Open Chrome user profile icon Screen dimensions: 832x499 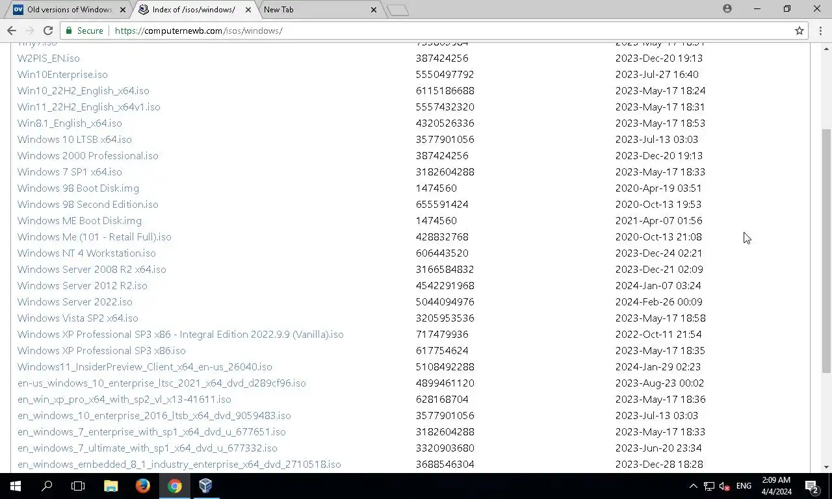click(x=727, y=8)
